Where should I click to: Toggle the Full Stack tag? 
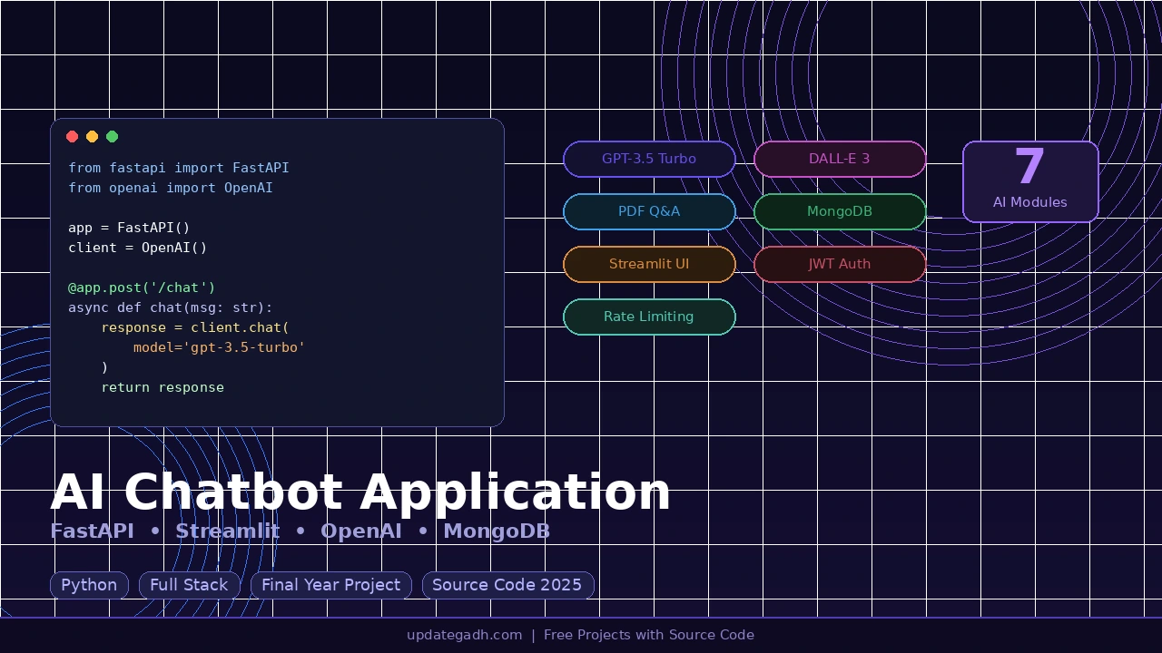[x=188, y=585]
